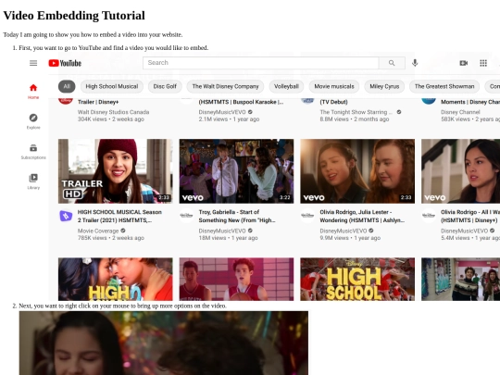Click the close-up video image under step 2
The height and width of the screenshot is (375, 500).
(164, 344)
